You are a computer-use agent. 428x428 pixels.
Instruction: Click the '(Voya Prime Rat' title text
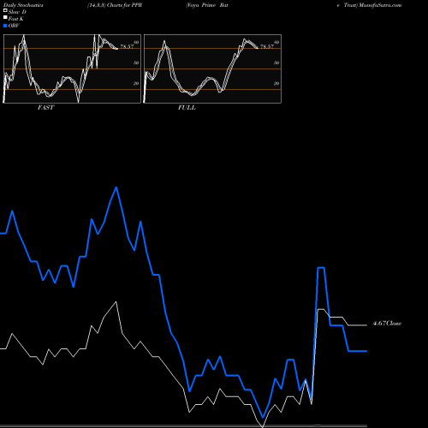(207, 5)
